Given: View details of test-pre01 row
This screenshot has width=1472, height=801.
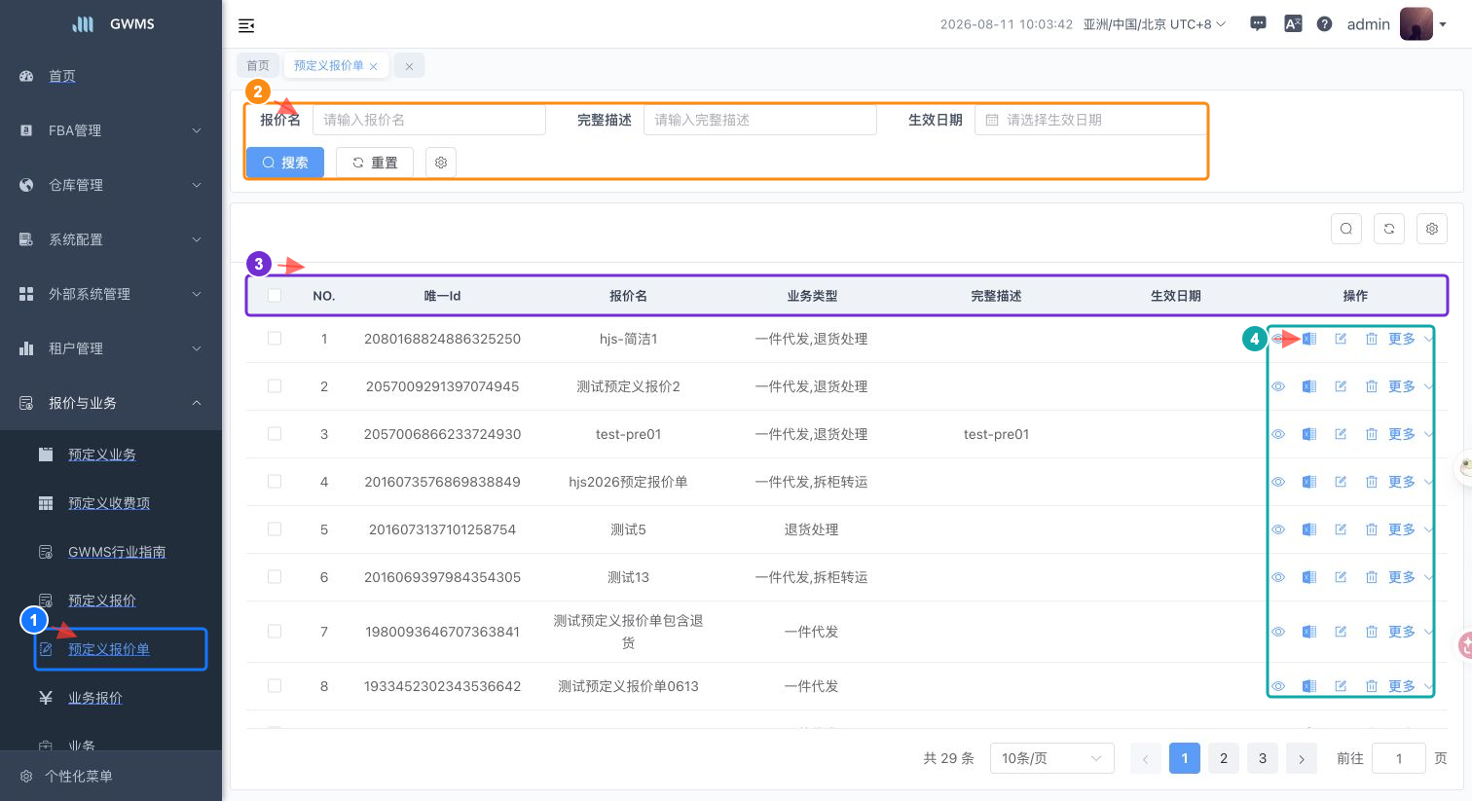Looking at the screenshot, I should click(x=1278, y=434).
